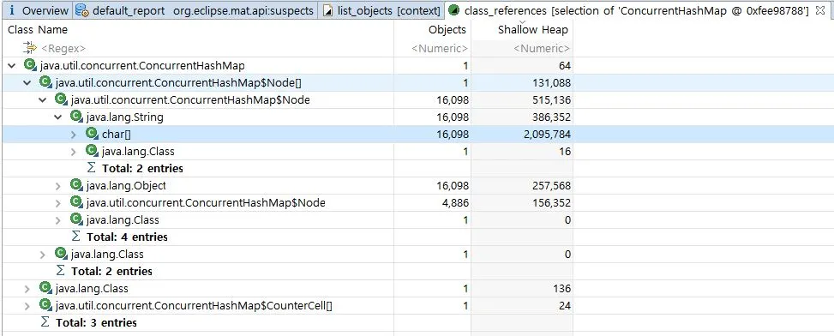
Task: Click sigma icon of Total: 4 entries
Action: tap(76, 236)
